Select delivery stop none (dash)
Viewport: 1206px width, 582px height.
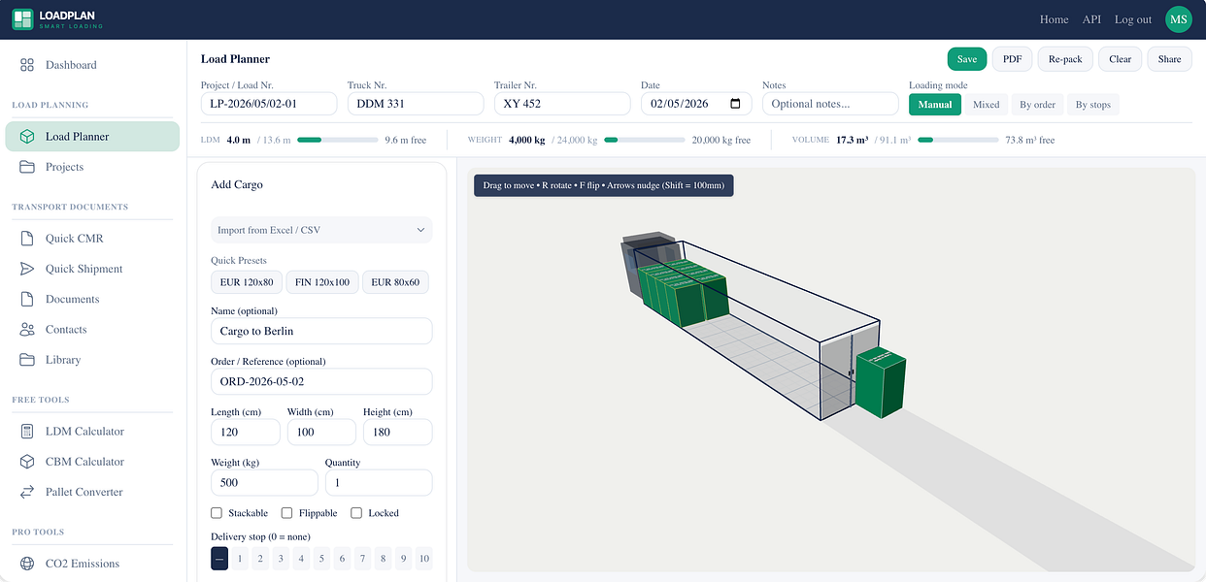click(219, 559)
